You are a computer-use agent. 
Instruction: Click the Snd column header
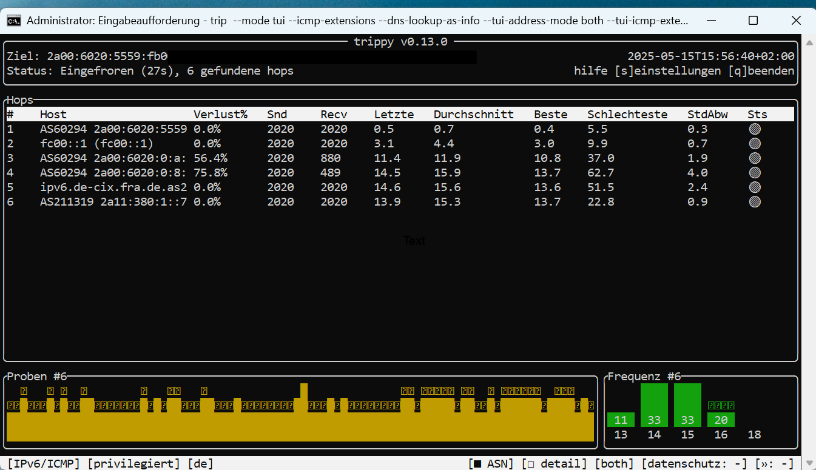(x=277, y=114)
